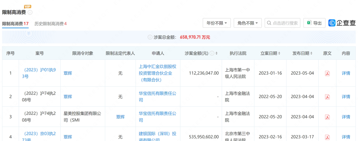View 详情 for row 3
Viewport: 358px width, 141px height.
(x=346, y=117)
